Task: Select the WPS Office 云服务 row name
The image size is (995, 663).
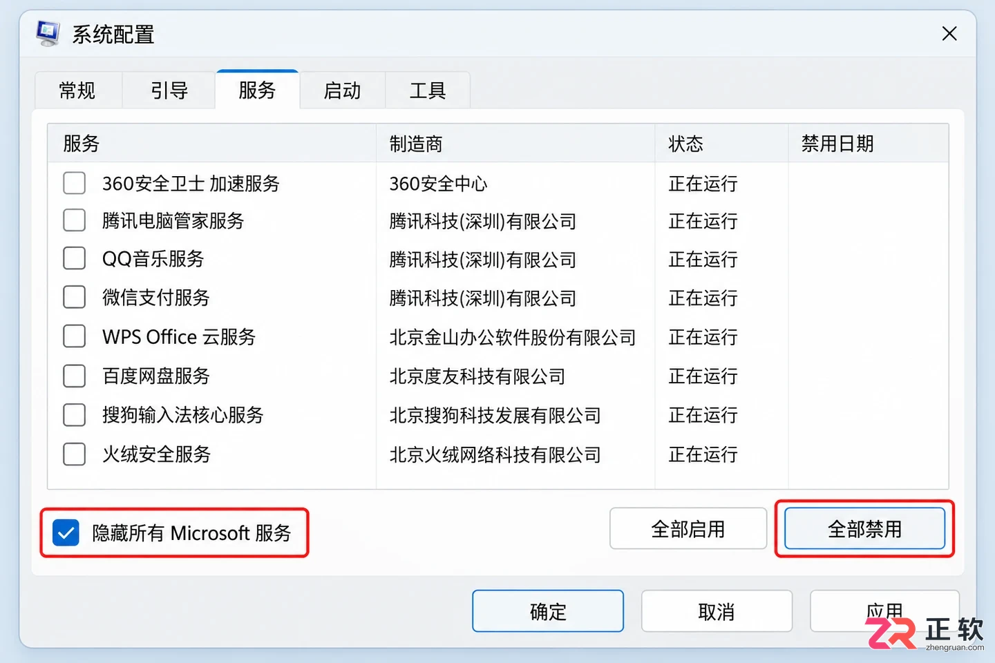Action: (179, 336)
